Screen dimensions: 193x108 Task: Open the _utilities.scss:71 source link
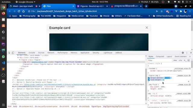[x=182, y=69]
